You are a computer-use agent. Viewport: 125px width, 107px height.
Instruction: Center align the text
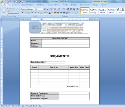coord(58,13)
